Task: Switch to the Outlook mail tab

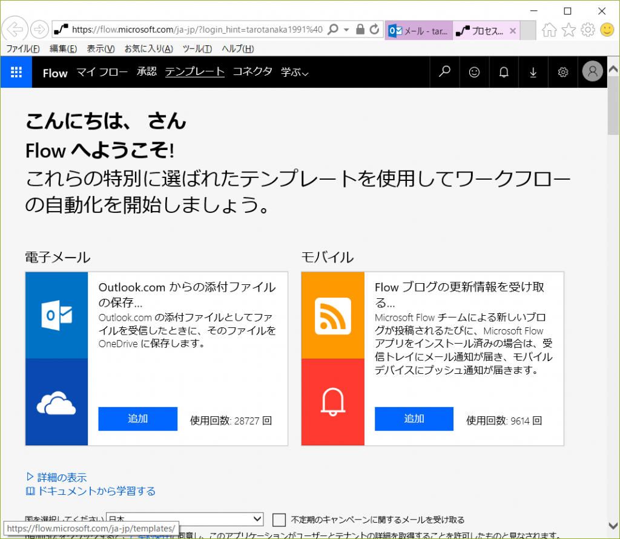Action: (417, 30)
